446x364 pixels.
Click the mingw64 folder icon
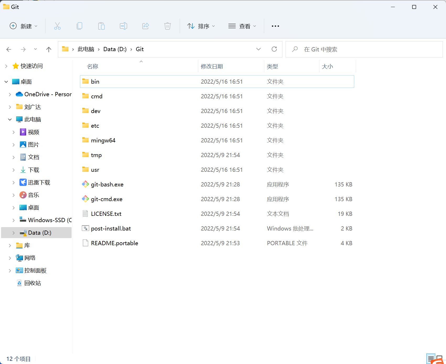85,140
